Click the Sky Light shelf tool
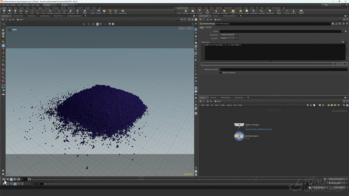 point(241,11)
